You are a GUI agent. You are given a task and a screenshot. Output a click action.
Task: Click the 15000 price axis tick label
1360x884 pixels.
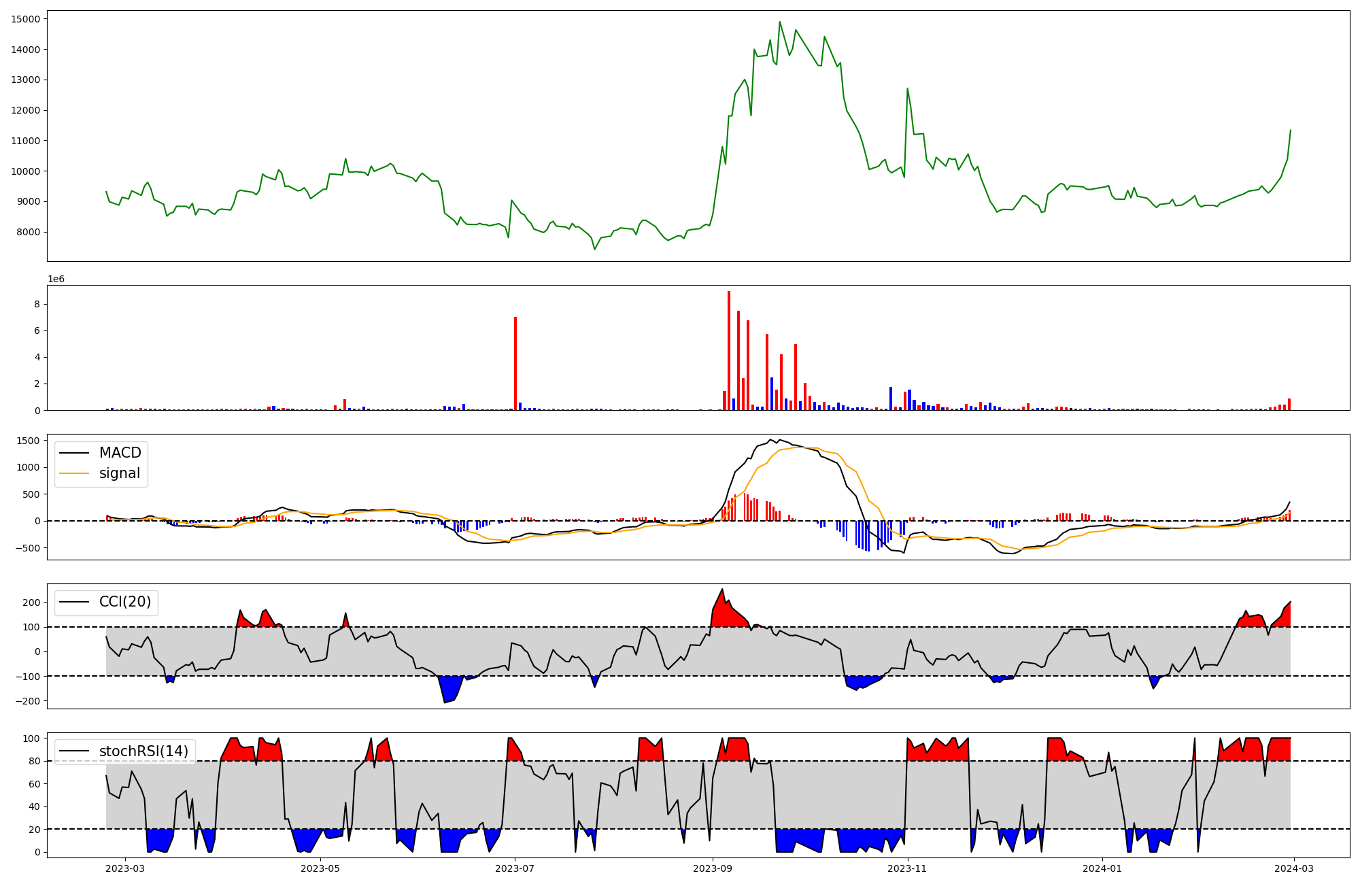(26, 19)
